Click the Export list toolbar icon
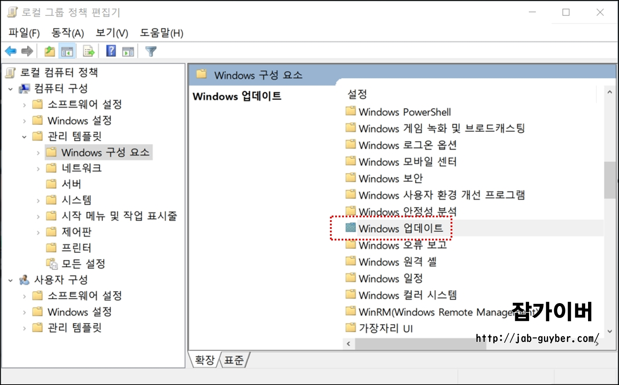 pos(89,51)
